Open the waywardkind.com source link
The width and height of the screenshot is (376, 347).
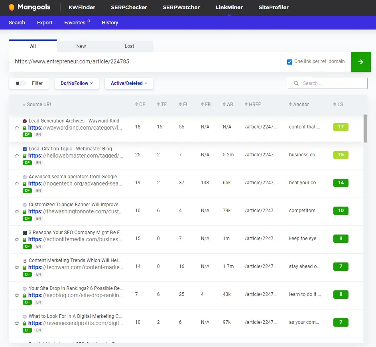click(75, 128)
